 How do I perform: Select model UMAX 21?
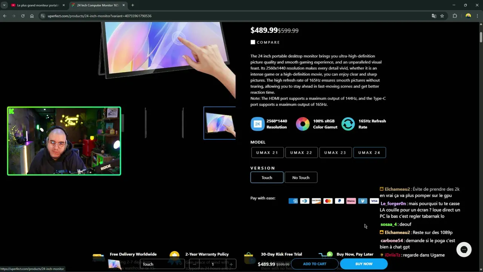[267, 153]
